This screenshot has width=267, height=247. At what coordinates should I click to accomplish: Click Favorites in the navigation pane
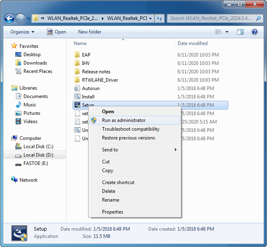29,46
